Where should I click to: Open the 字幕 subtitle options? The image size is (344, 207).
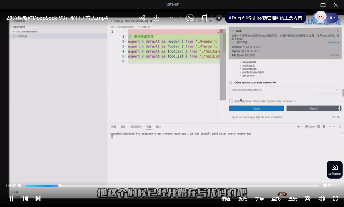(259, 199)
